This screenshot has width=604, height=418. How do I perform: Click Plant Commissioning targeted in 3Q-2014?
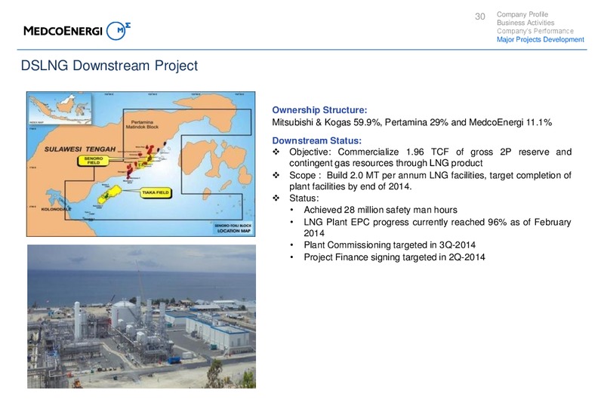click(x=390, y=245)
